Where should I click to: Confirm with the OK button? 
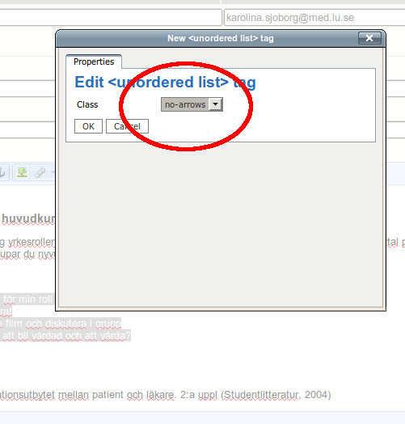pyautogui.click(x=88, y=126)
